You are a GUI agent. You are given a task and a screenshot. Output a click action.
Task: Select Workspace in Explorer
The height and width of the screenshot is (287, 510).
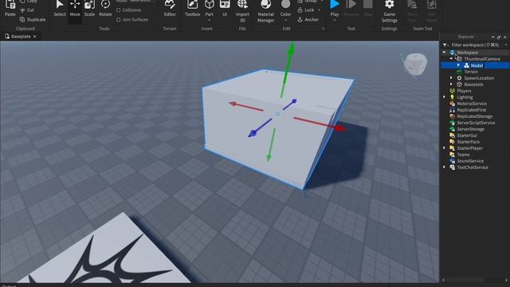(x=468, y=53)
